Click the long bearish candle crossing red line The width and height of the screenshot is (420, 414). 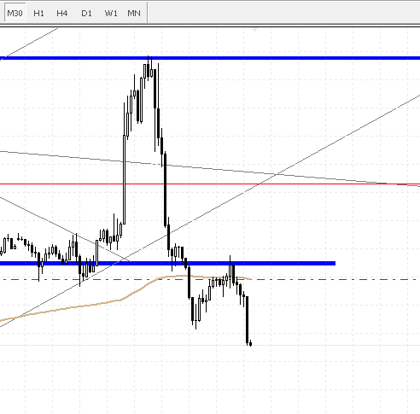[165, 190]
